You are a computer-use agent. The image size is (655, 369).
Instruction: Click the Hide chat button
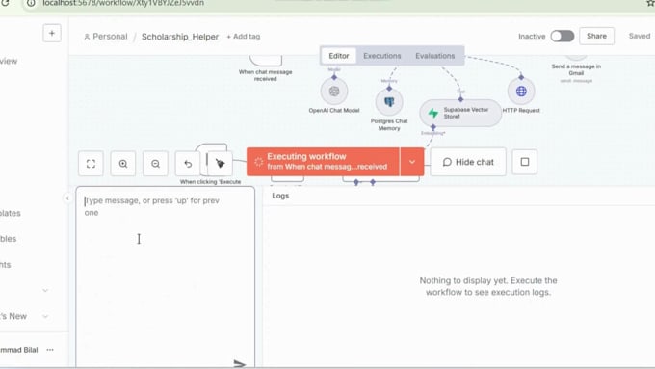468,162
